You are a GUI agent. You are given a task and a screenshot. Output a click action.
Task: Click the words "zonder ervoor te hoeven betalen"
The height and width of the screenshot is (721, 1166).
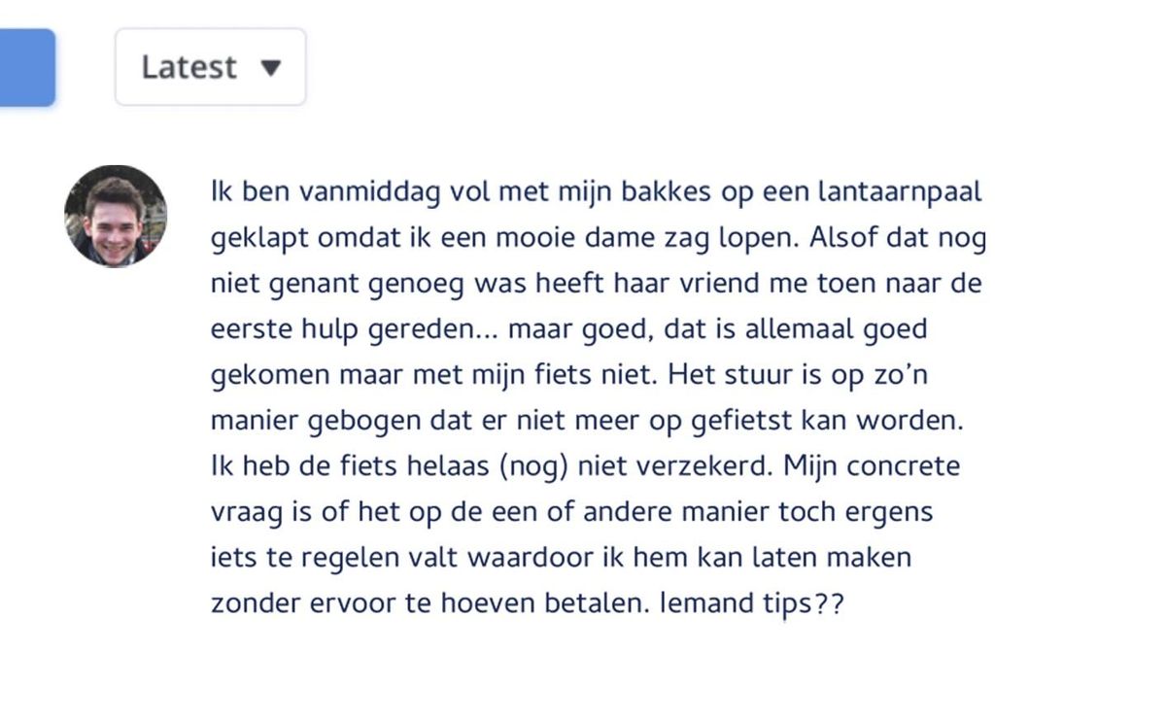tap(429, 603)
